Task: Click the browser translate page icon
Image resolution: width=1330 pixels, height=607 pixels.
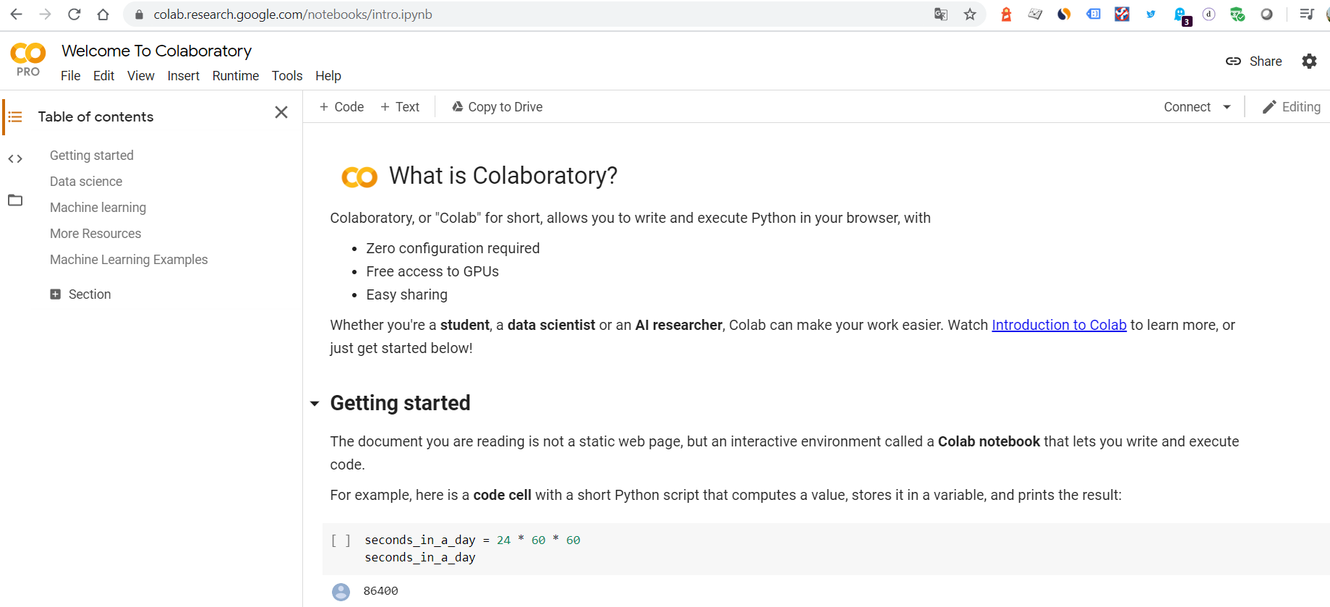Action: [940, 14]
